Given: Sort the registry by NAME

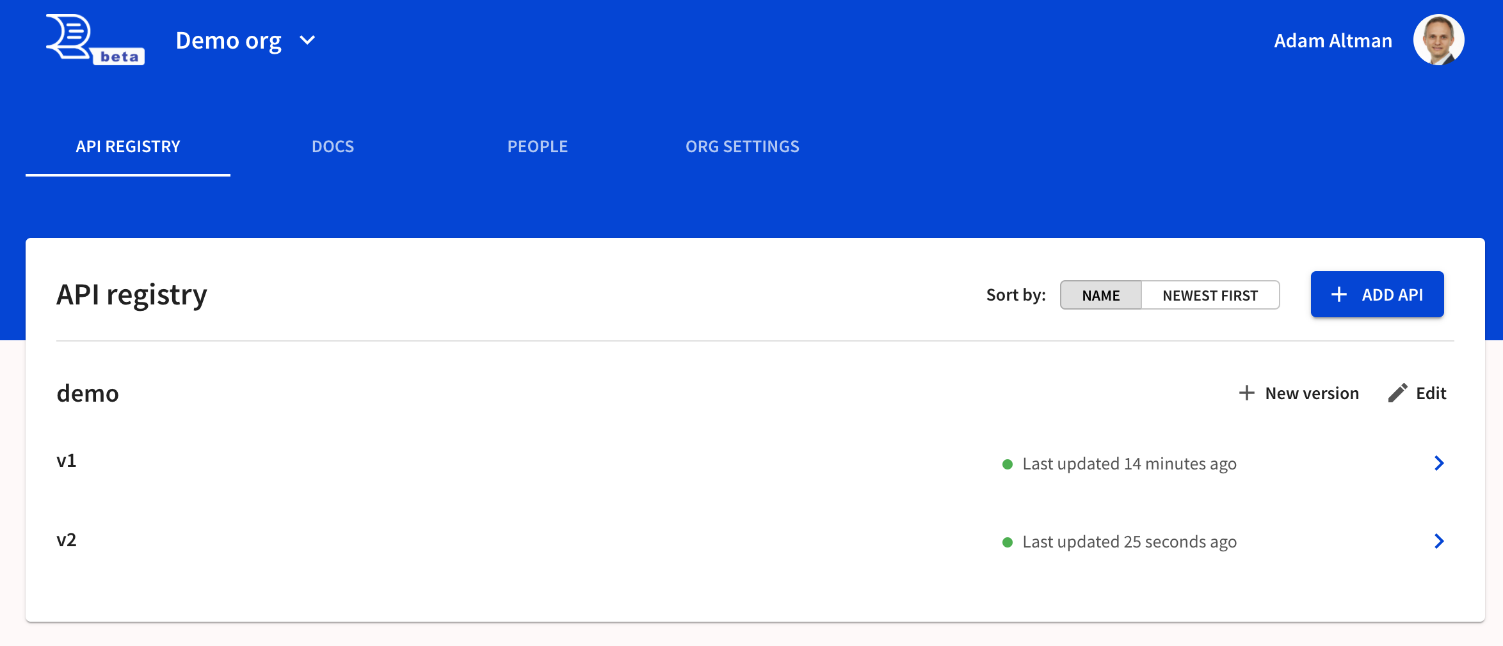Looking at the screenshot, I should point(1100,295).
